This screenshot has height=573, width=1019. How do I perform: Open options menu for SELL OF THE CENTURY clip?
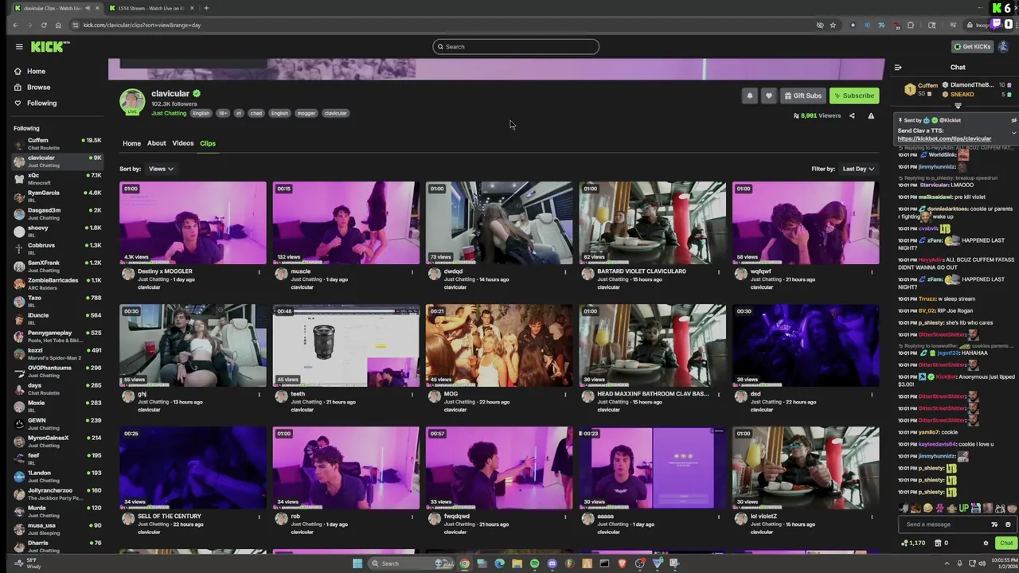[x=260, y=517]
